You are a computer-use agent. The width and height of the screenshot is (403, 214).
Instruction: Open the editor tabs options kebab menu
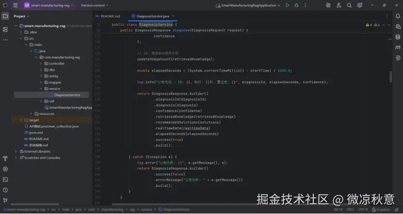point(387,16)
